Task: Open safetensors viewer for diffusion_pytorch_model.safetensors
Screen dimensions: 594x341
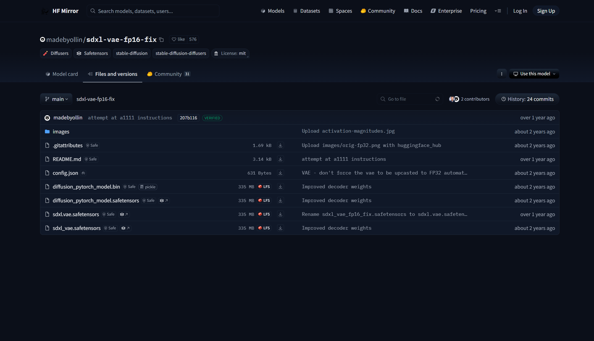Action: pyautogui.click(x=164, y=200)
